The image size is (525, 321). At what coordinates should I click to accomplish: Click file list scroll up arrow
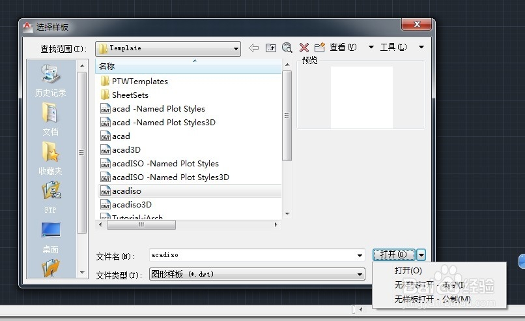(x=287, y=65)
